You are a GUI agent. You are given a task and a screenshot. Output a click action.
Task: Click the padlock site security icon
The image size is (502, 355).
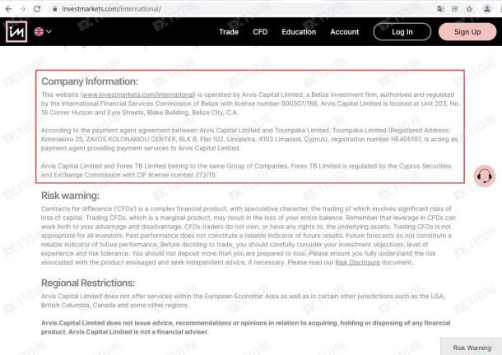55,9
